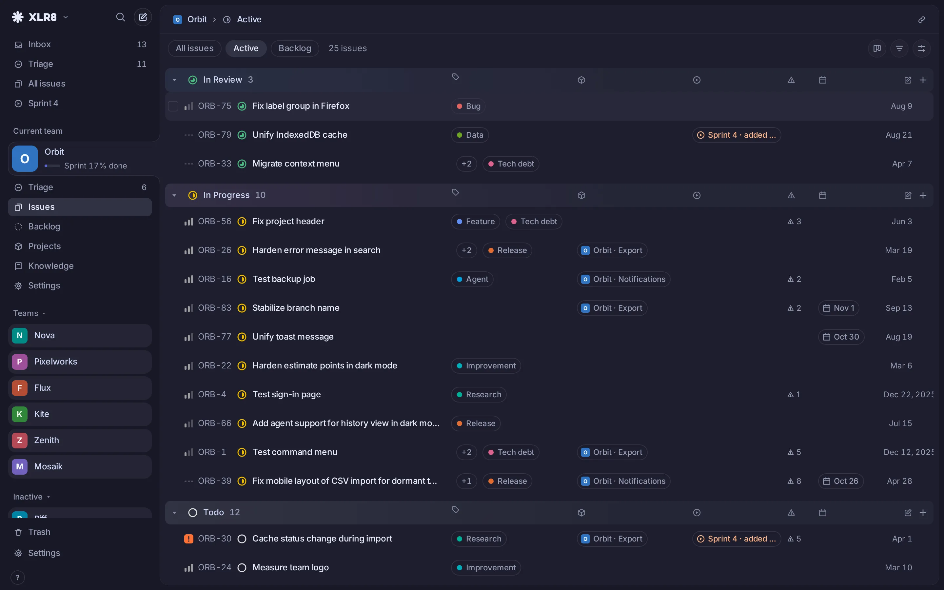Click urgent priority icon on ORB-30
Image resolution: width=944 pixels, height=590 pixels.
[x=188, y=539]
